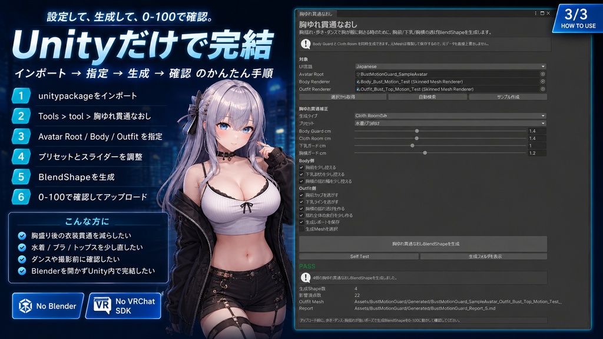Open the window's three-dot options menu
603x339 pixels.
pos(535,13)
